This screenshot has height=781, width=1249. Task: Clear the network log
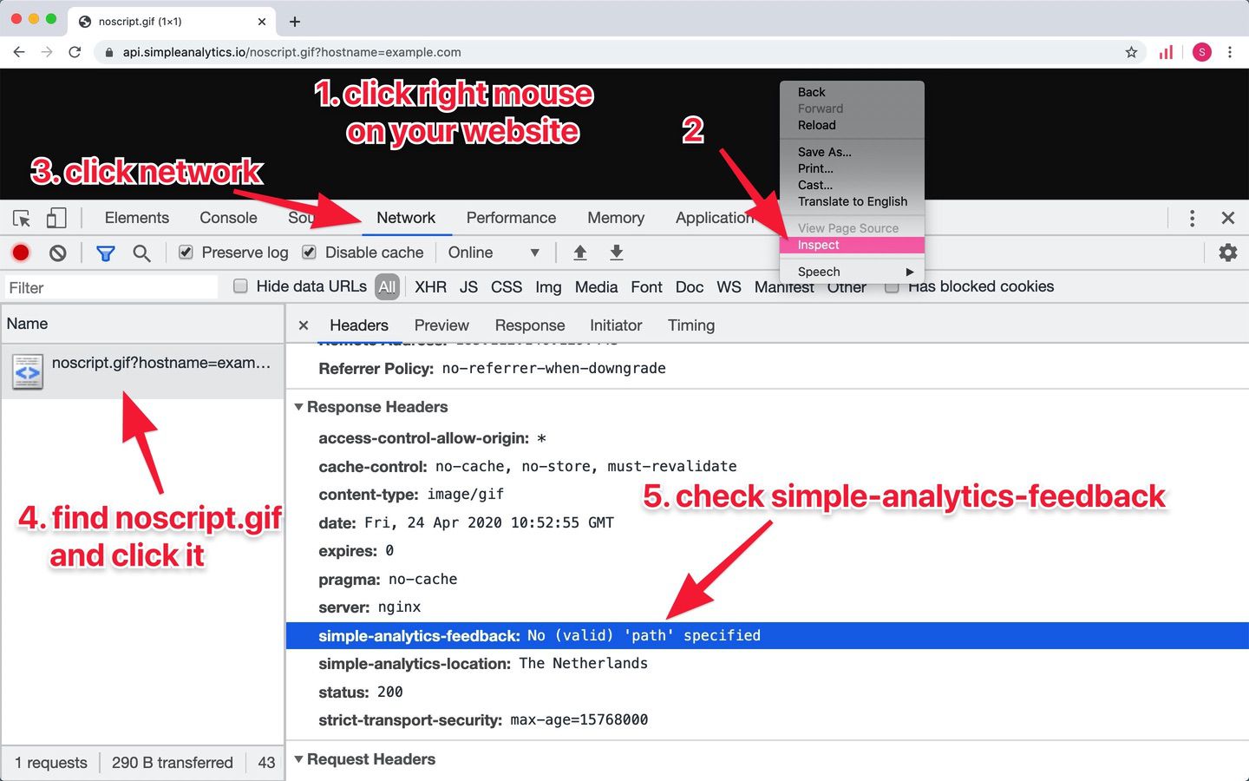57,253
